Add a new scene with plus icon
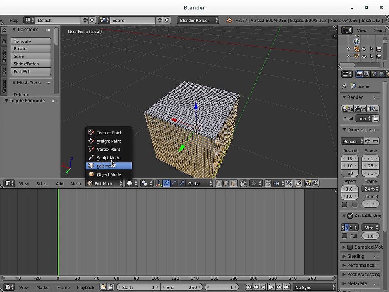389x292 pixels. tap(160, 20)
